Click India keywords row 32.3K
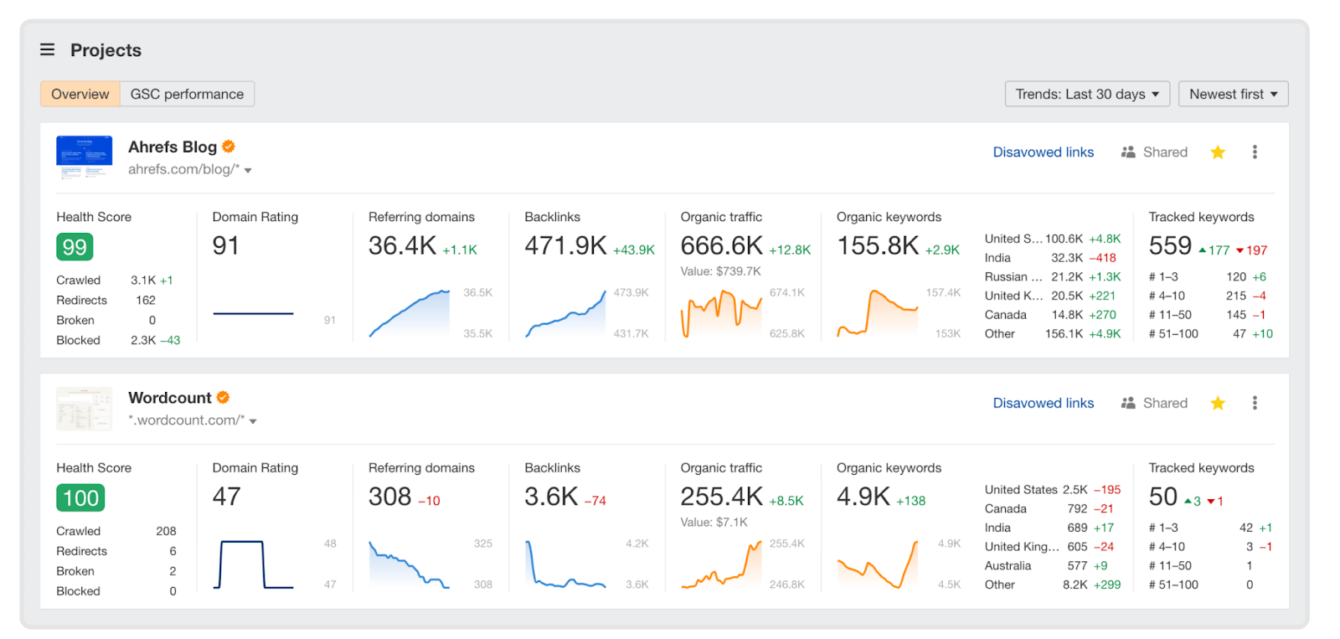Screen dimensions: 1340x639 tap(1051, 258)
